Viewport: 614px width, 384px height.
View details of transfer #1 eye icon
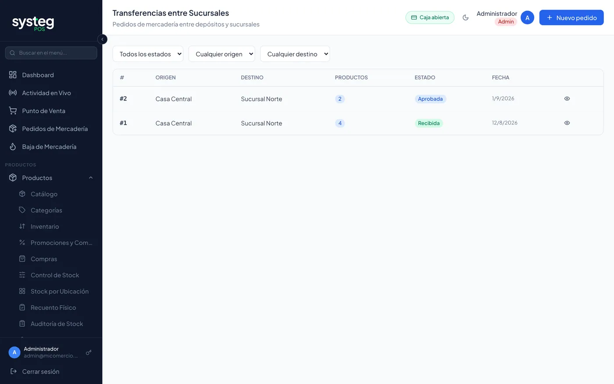tap(567, 123)
